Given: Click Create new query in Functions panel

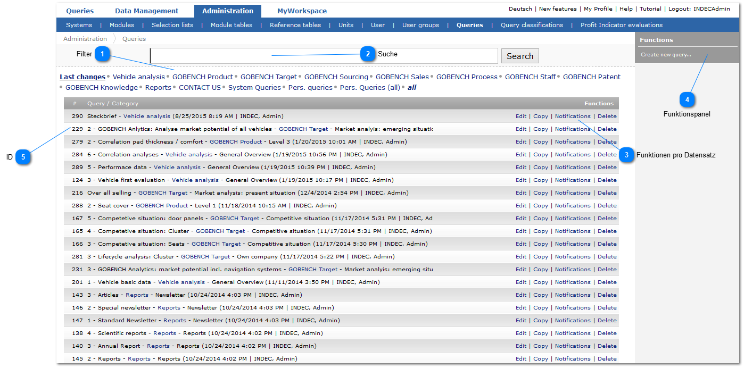Looking at the screenshot, I should tap(666, 55).
